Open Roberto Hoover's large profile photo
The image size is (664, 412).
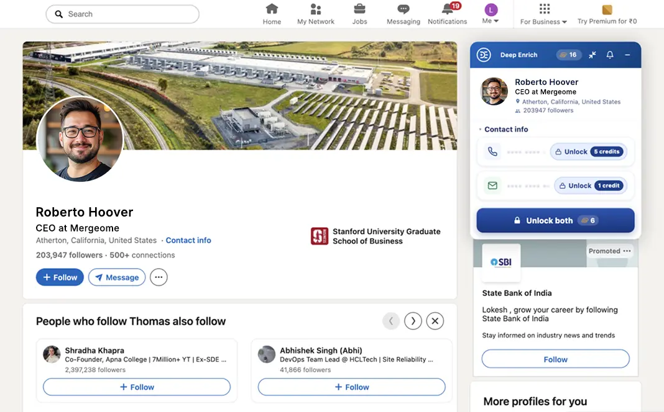tap(80, 139)
